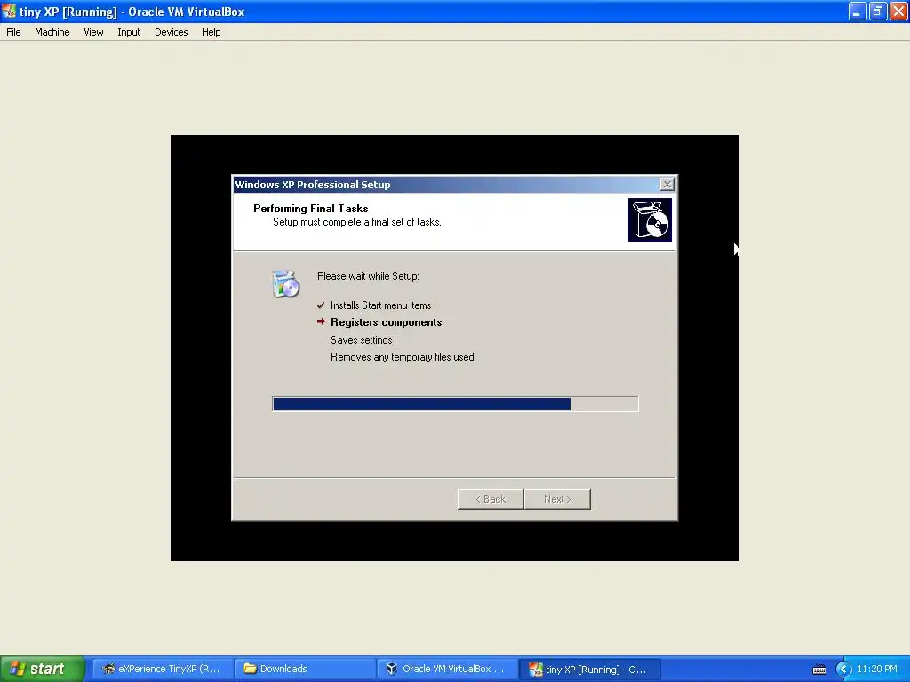The height and width of the screenshot is (682, 910).
Task: Click the greyed-out Back button in Setup
Action: [x=491, y=499]
